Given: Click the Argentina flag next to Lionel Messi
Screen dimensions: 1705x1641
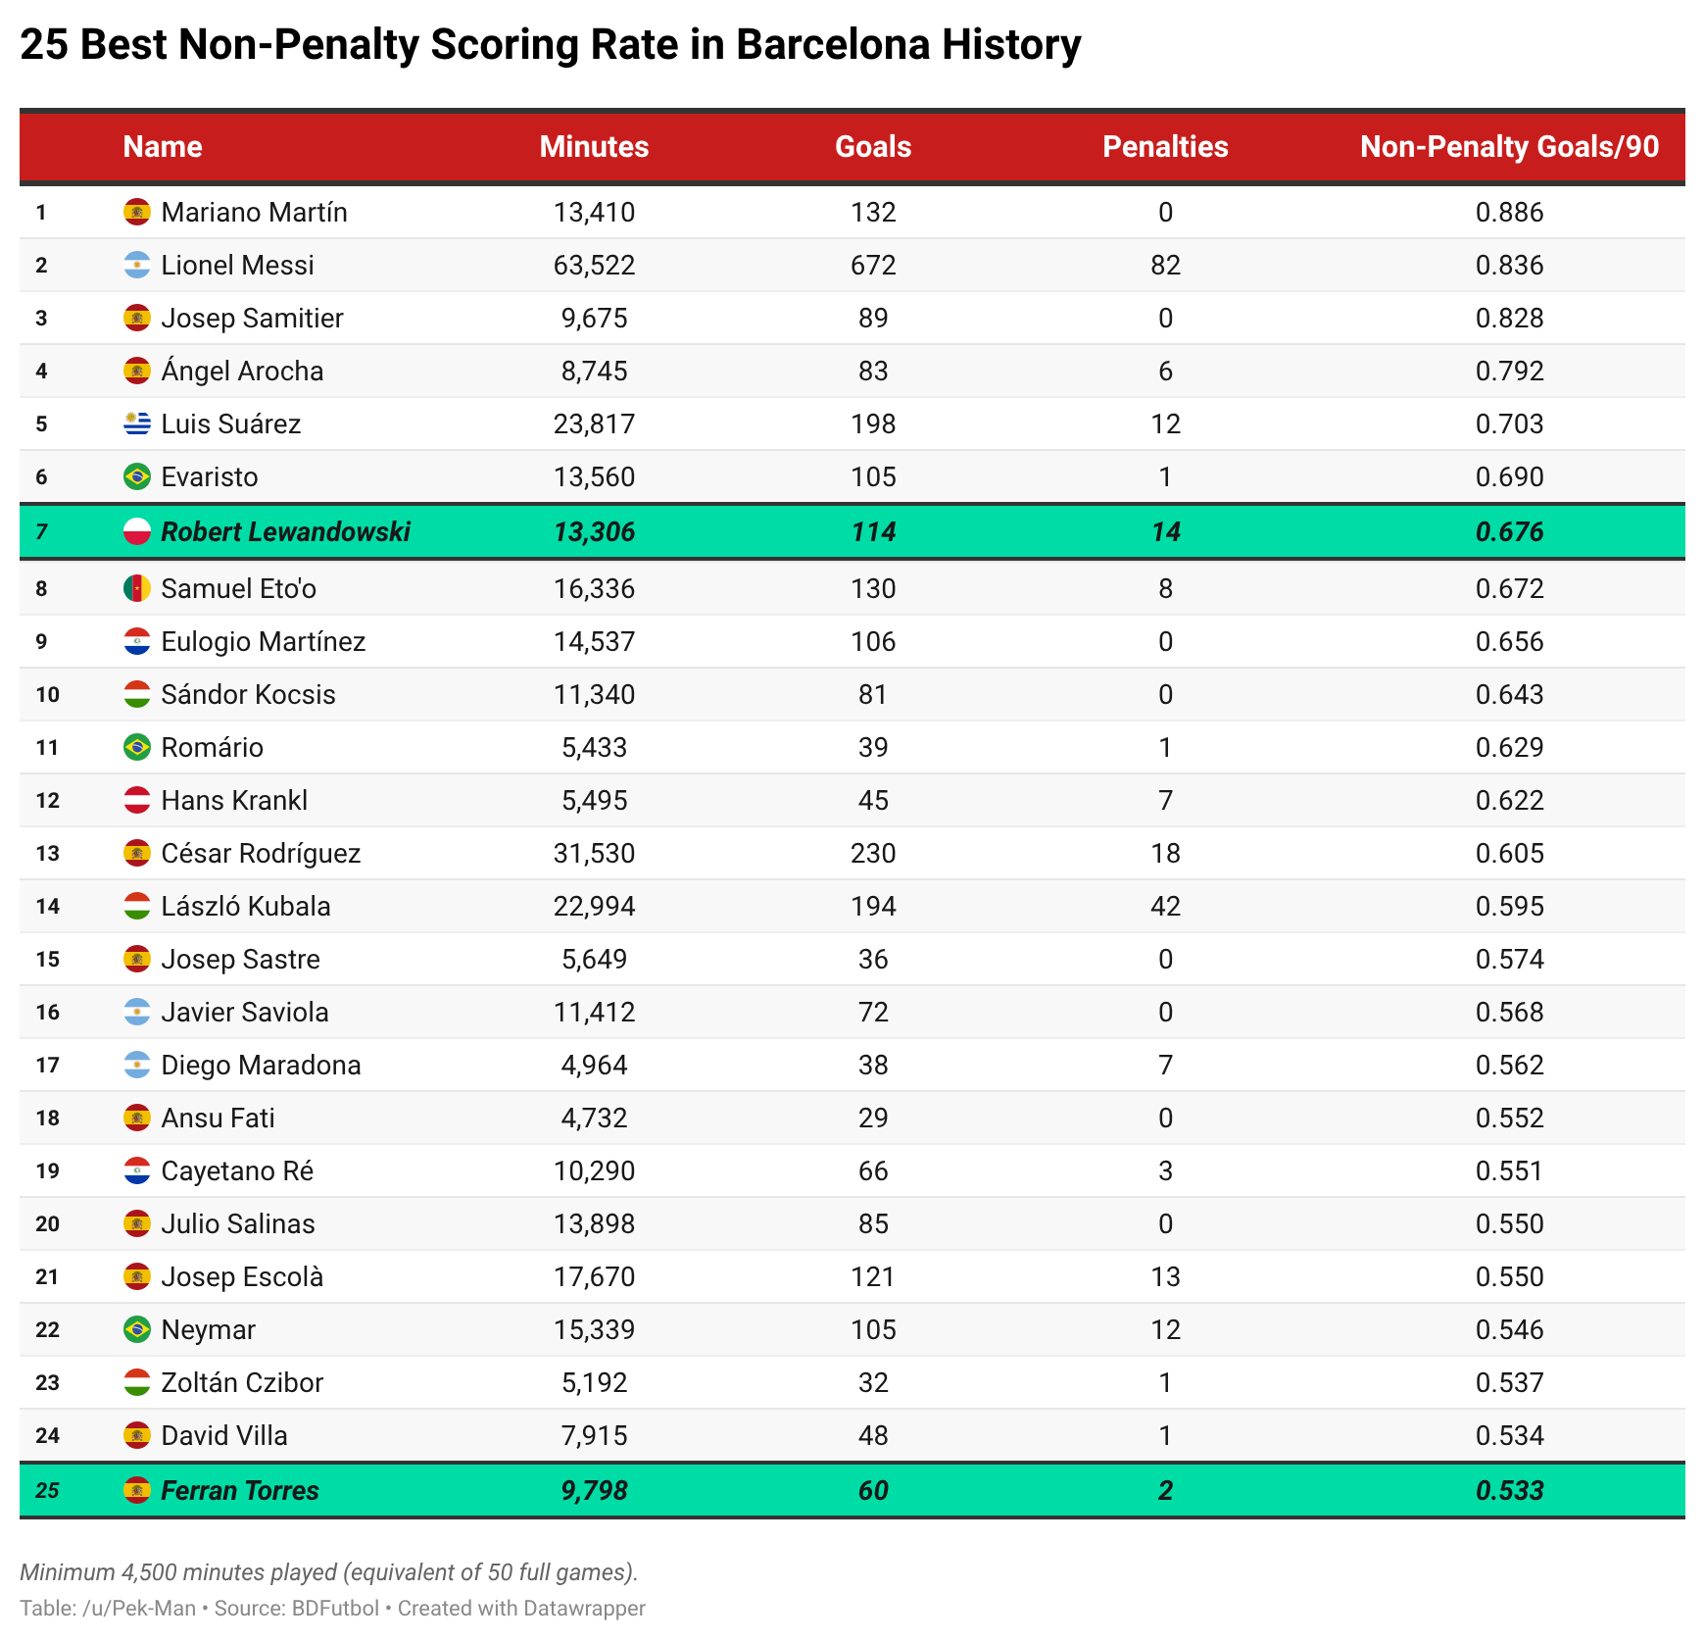Looking at the screenshot, I should (x=136, y=265).
